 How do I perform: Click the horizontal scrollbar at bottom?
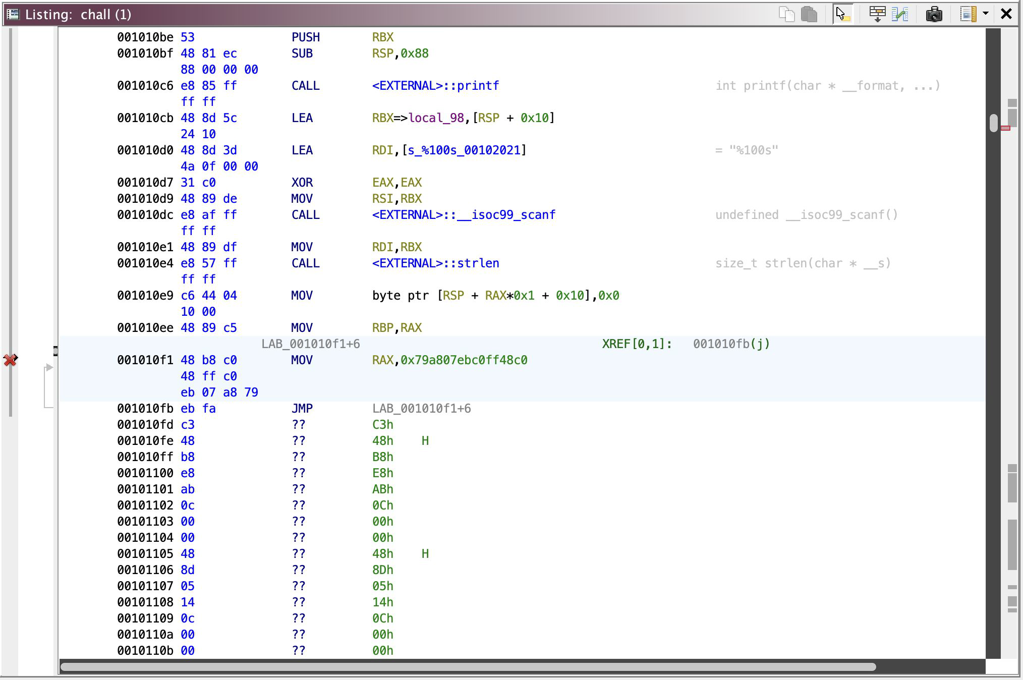point(468,667)
